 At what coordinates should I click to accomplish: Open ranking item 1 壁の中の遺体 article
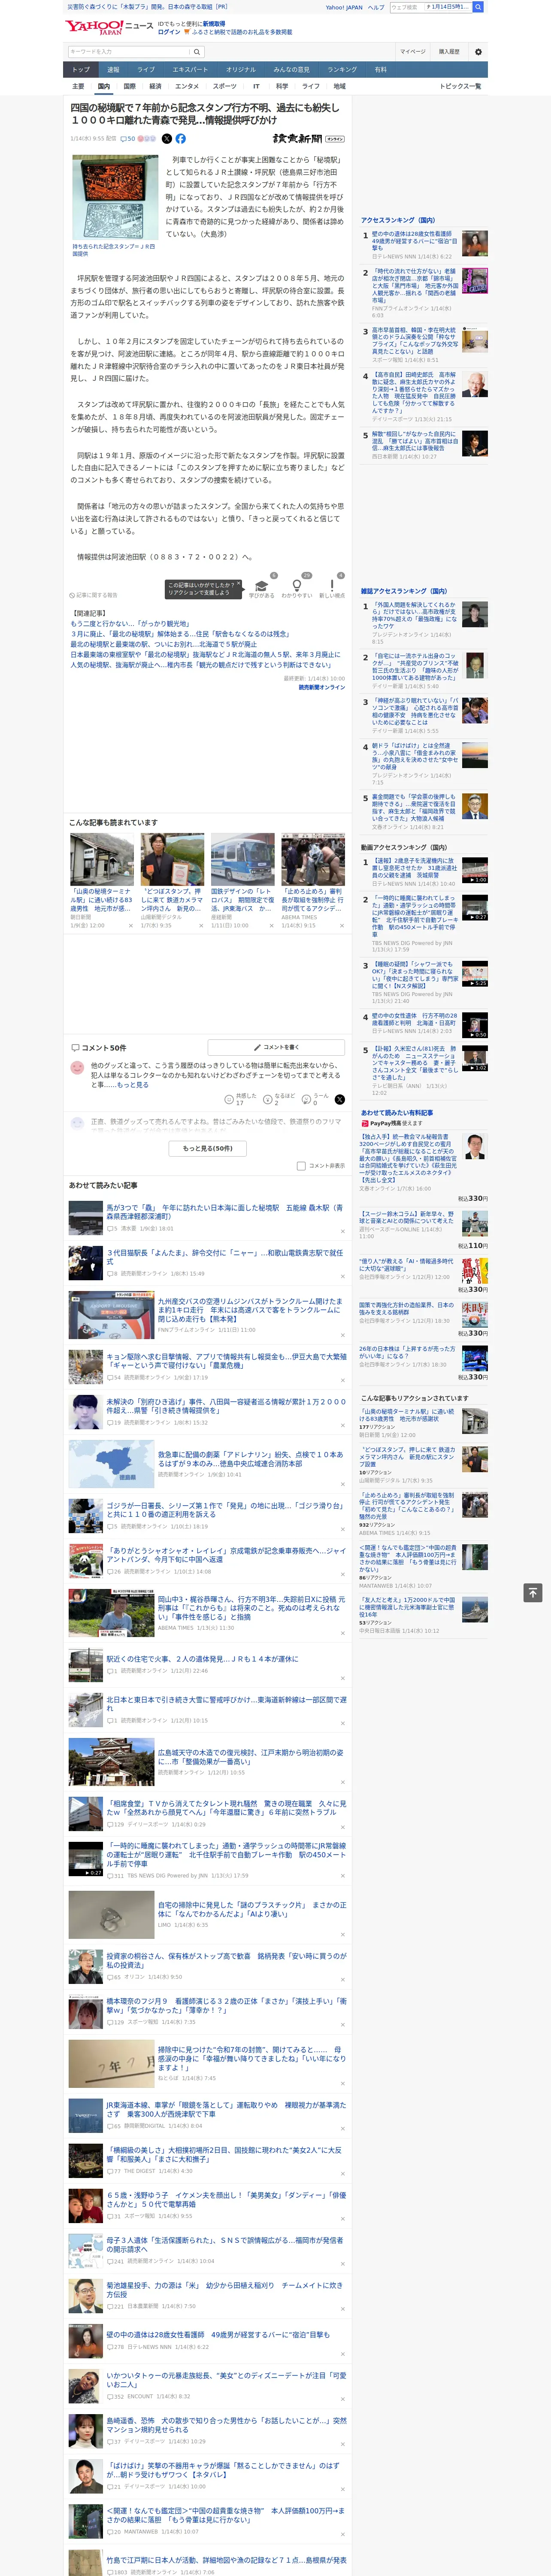[414, 241]
